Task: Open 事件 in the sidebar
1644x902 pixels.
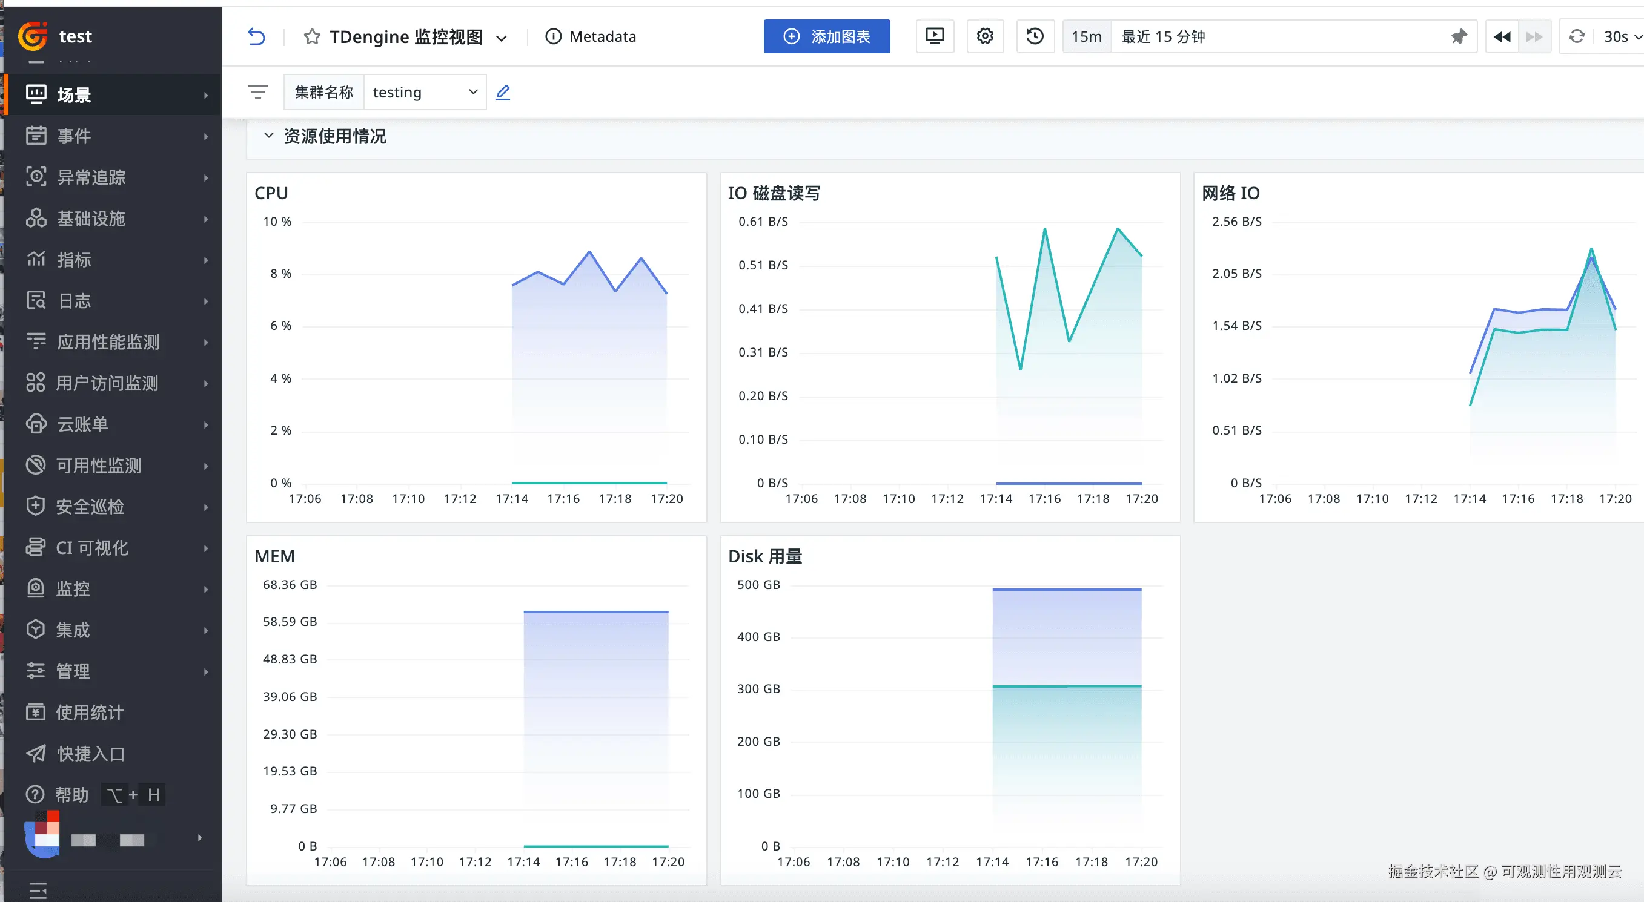Action: point(113,136)
